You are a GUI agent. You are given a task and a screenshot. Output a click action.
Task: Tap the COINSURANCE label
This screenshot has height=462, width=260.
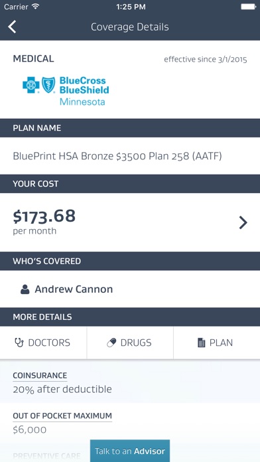pos(40,376)
